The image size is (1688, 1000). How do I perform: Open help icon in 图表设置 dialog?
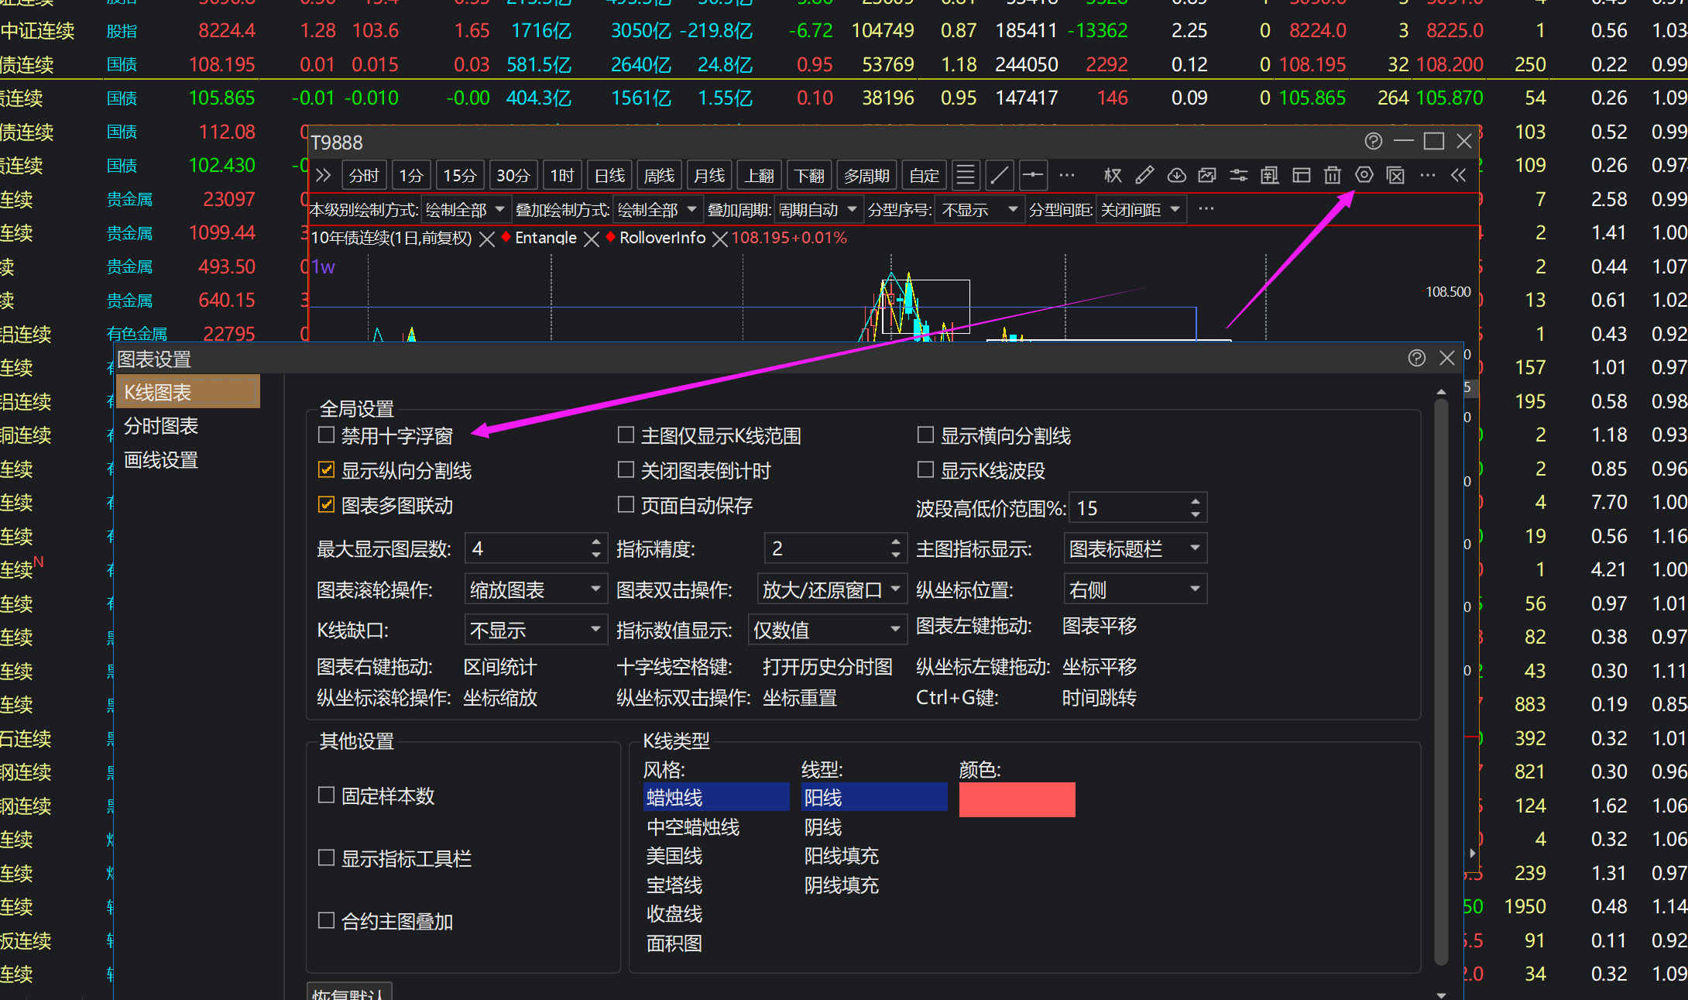pos(1416,358)
